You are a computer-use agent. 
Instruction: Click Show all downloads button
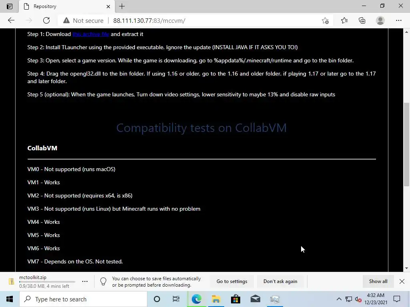(x=378, y=281)
